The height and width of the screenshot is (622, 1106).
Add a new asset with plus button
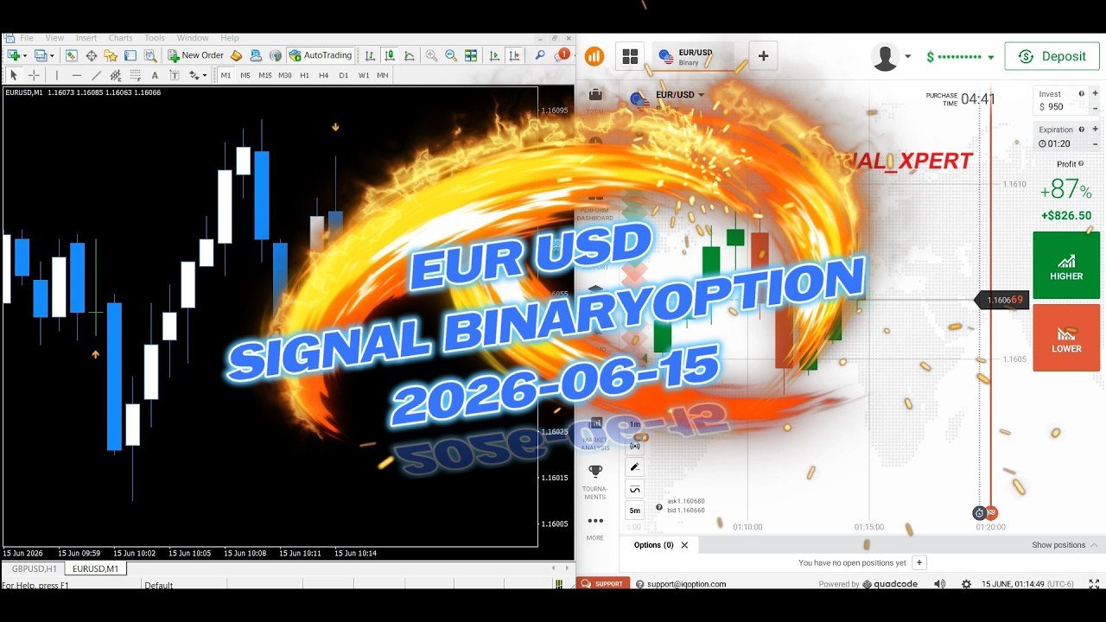(x=763, y=56)
